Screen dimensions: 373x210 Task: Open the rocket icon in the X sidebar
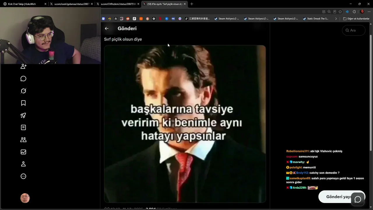24,115
